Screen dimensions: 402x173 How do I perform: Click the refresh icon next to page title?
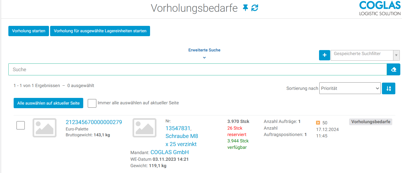[254, 8]
